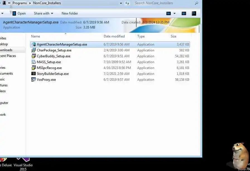Click the Date created value in details pane

click(156, 22)
